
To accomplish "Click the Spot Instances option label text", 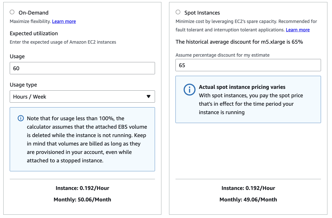I will click(x=202, y=13).
